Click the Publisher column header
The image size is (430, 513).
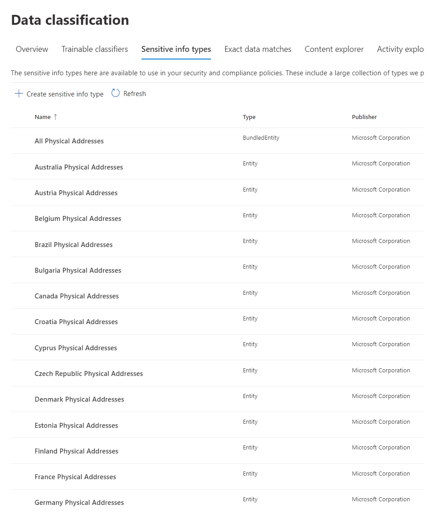click(364, 117)
